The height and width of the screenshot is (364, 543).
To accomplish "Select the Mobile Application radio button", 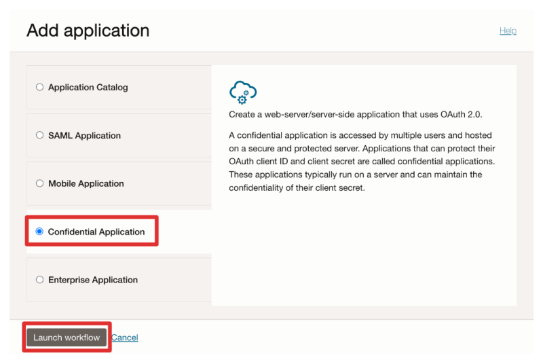I will [39, 183].
